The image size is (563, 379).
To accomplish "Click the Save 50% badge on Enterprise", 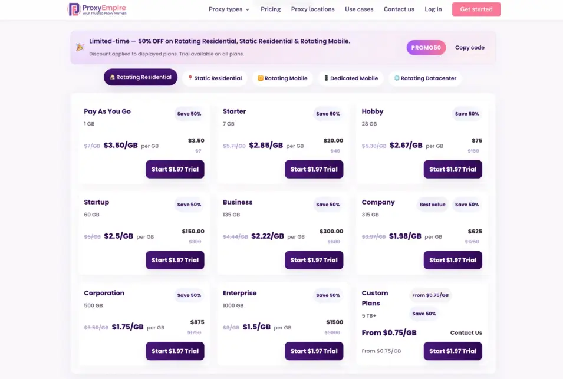I will [328, 295].
